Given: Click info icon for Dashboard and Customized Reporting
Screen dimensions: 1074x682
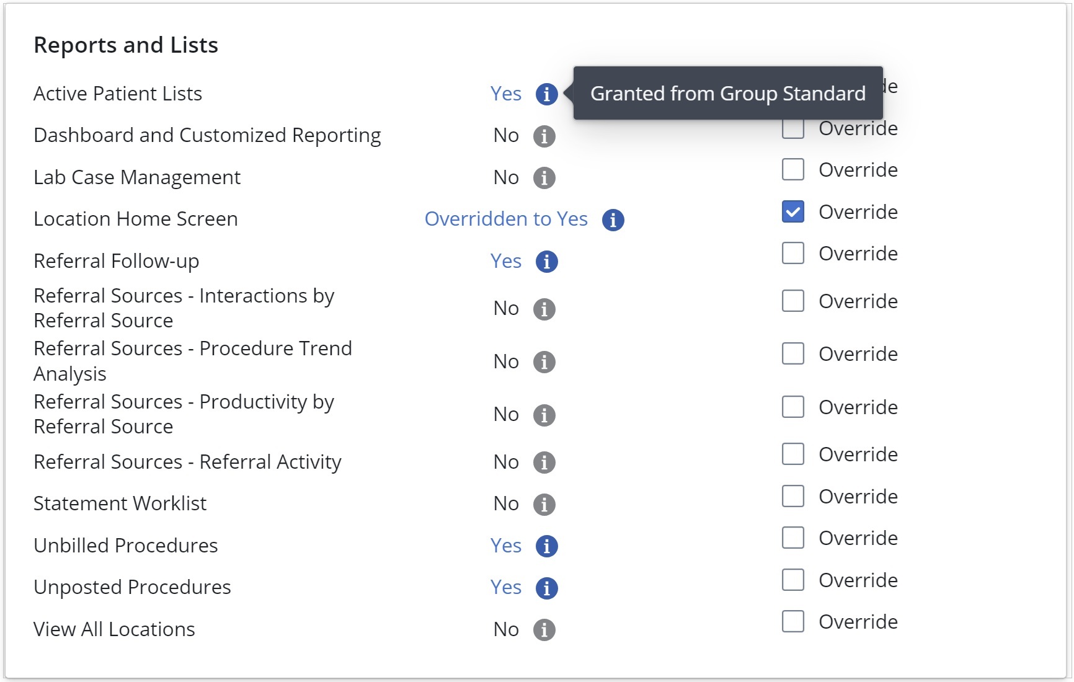Looking at the screenshot, I should (544, 136).
